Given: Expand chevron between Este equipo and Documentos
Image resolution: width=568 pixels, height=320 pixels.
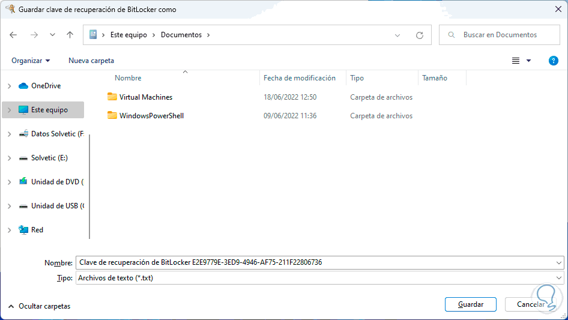Looking at the screenshot, I should 154,35.
